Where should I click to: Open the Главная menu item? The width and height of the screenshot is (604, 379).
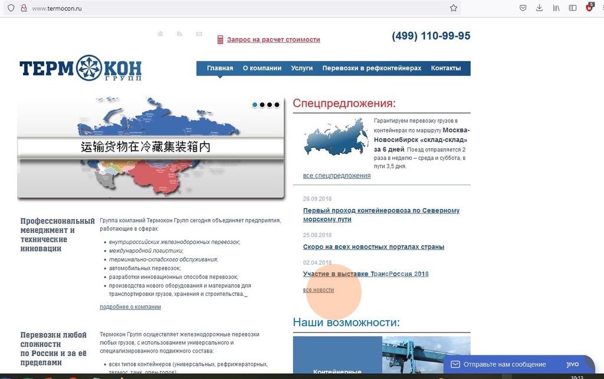pos(220,68)
